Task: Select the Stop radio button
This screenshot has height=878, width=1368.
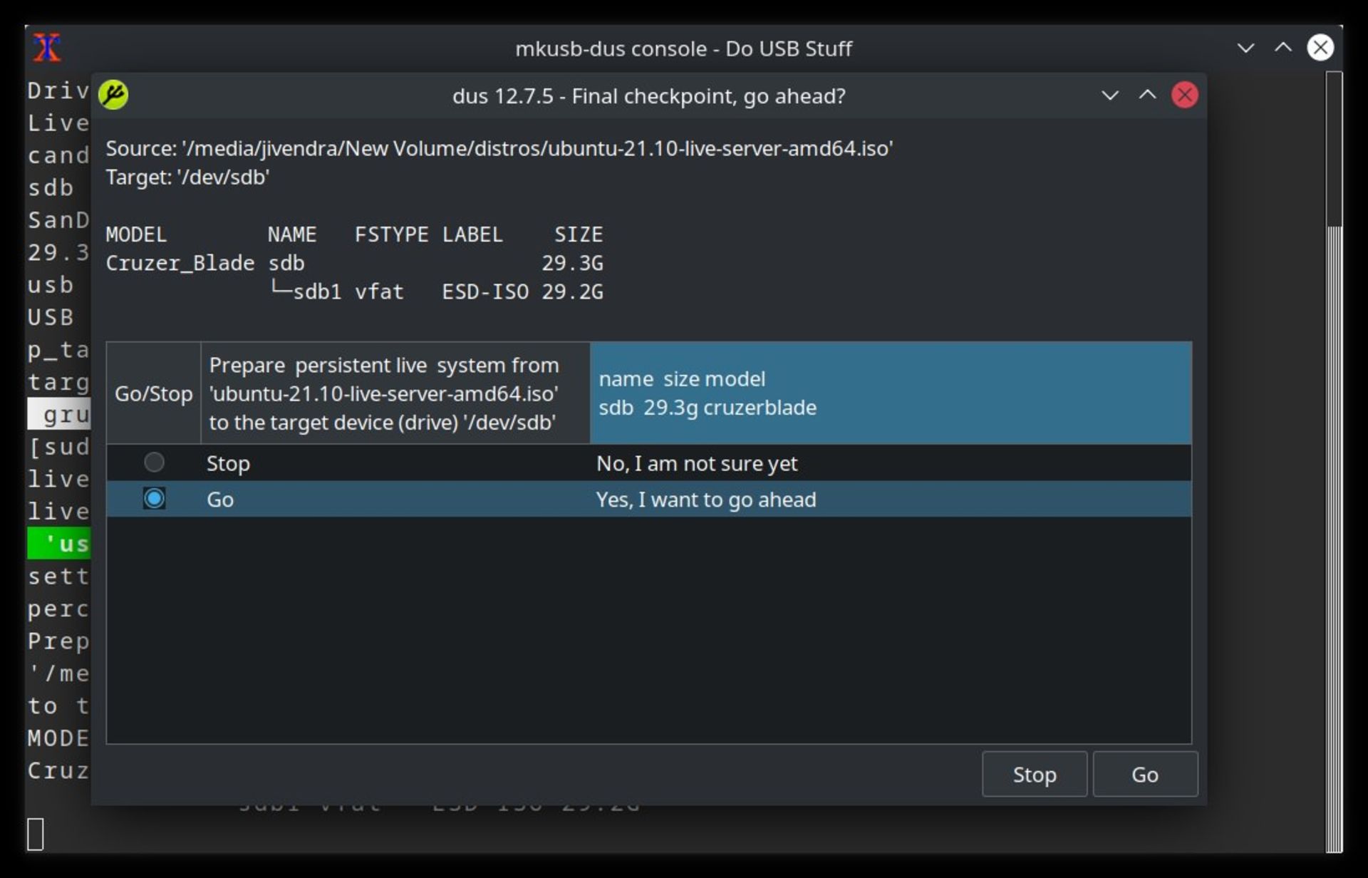Action: [154, 463]
